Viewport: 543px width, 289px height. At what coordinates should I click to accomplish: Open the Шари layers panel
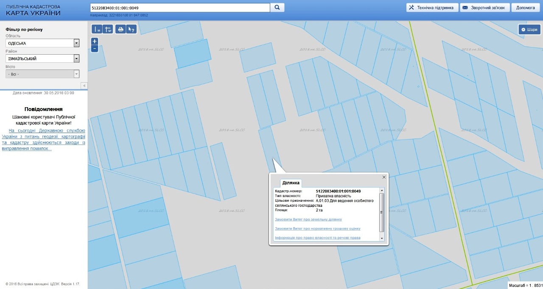pos(529,30)
